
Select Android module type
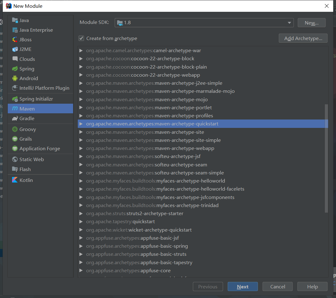point(40,78)
